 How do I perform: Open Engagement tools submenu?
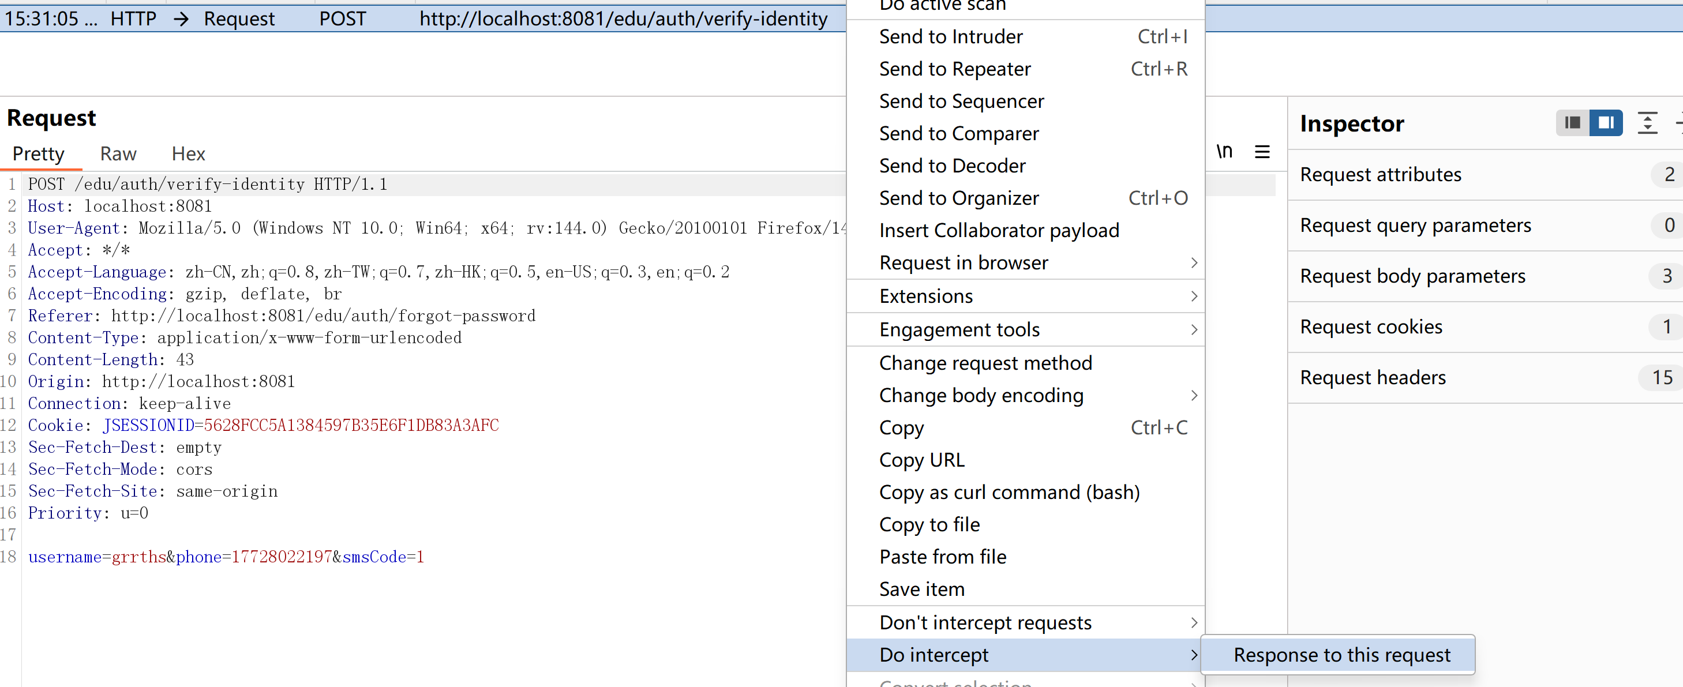click(x=959, y=330)
